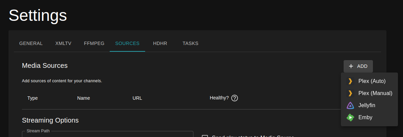Viewport: 403px width, 137px height.
Task: Switch to the General tab
Action: pos(31,43)
